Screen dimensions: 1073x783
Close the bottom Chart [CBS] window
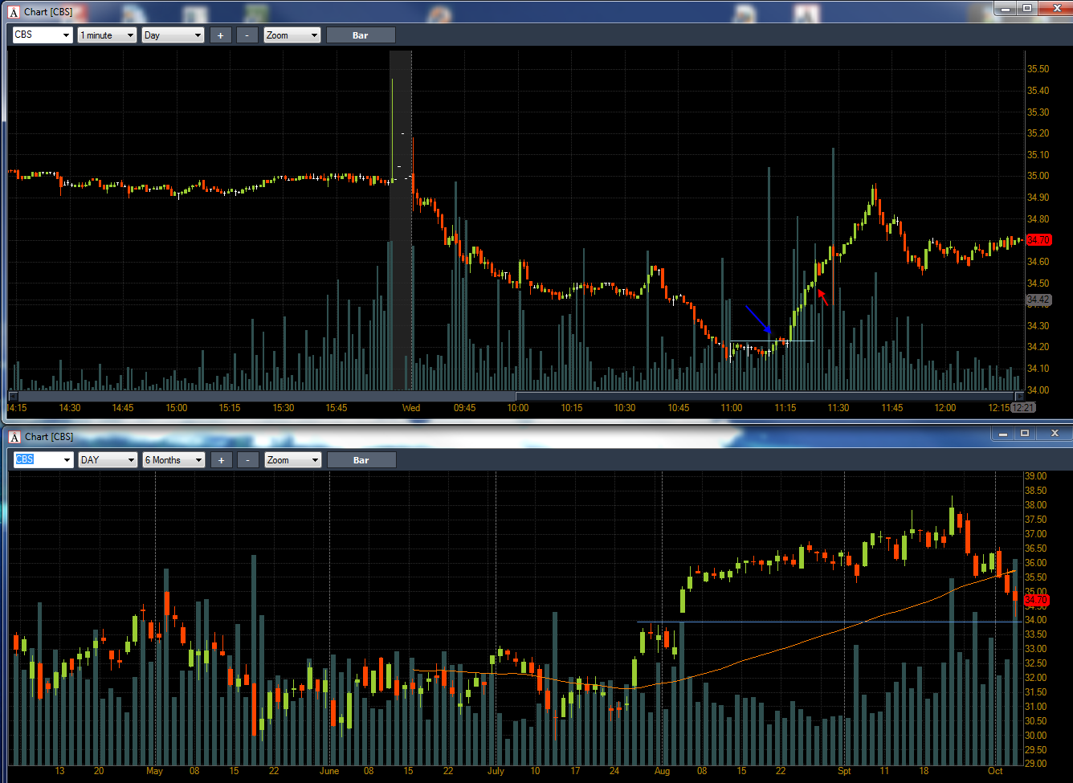[x=1054, y=434]
